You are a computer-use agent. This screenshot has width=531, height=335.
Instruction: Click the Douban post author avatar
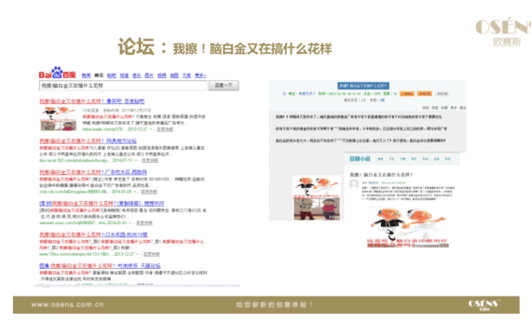click(x=354, y=184)
